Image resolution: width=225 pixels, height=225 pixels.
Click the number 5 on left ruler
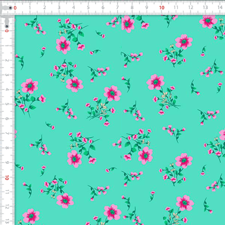click(7, 104)
